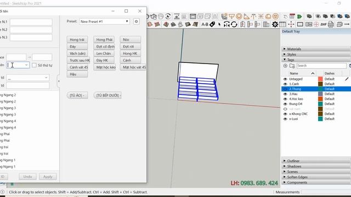Click the A-B rename toolbar icon
Viewport: 351px width, 197px height.
click(205, 24)
